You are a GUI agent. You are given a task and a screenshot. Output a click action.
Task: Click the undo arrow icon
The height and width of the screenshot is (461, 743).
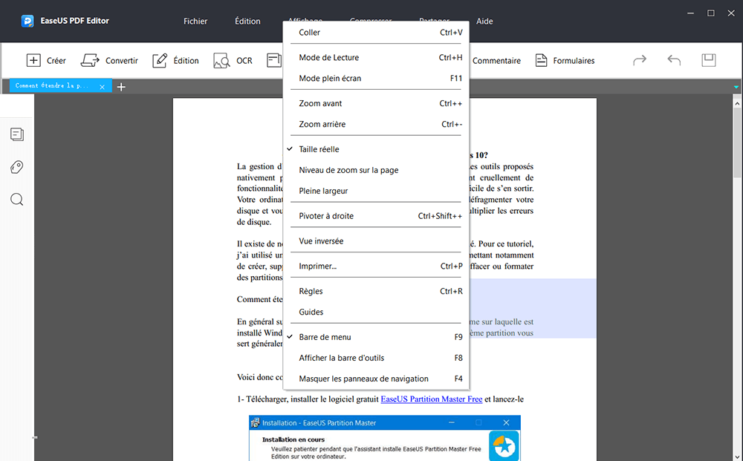(674, 60)
